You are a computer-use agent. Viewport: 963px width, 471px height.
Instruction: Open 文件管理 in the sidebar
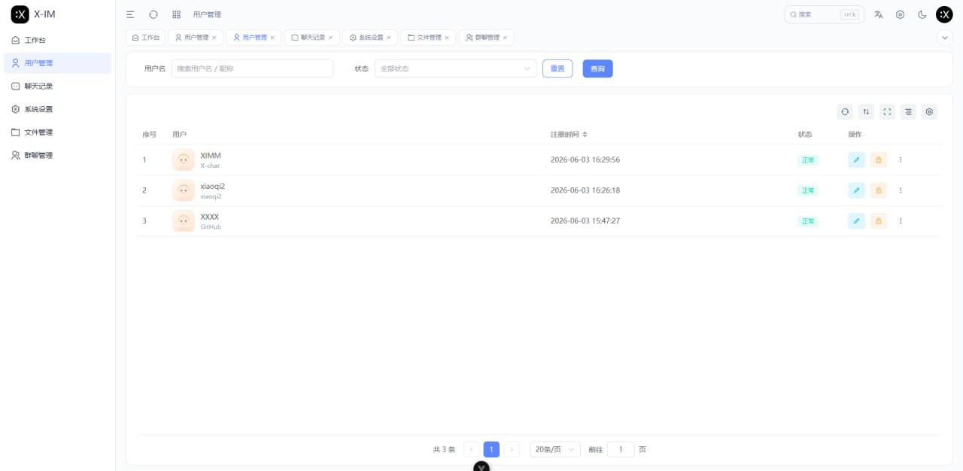pyautogui.click(x=58, y=132)
